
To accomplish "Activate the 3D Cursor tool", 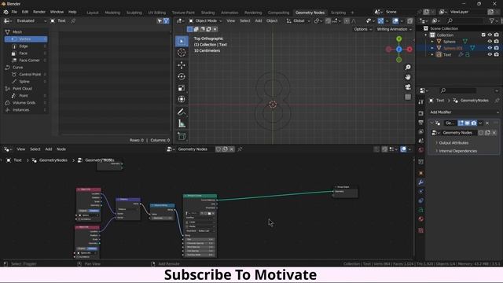I will point(182,53).
